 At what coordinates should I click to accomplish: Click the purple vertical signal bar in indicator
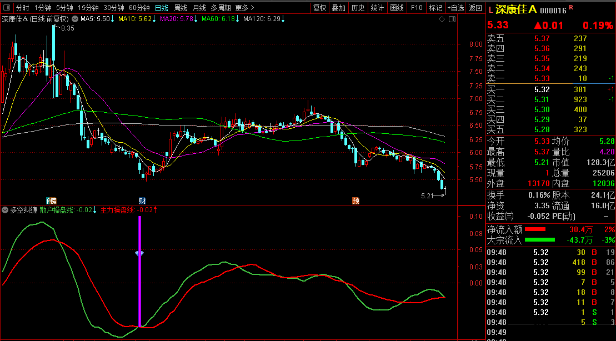pyautogui.click(x=139, y=271)
